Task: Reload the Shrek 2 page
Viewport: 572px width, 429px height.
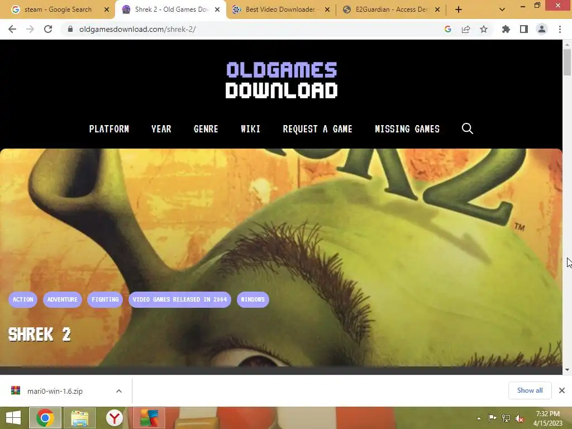Action: pos(48,29)
